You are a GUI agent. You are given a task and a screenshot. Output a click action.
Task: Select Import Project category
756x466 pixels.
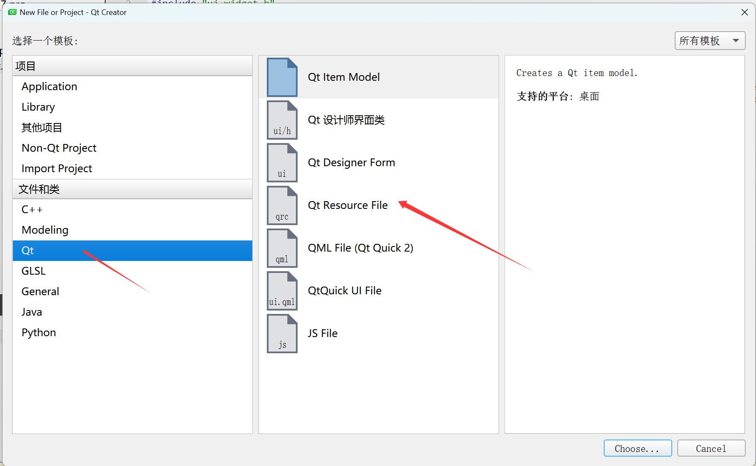[133, 168]
